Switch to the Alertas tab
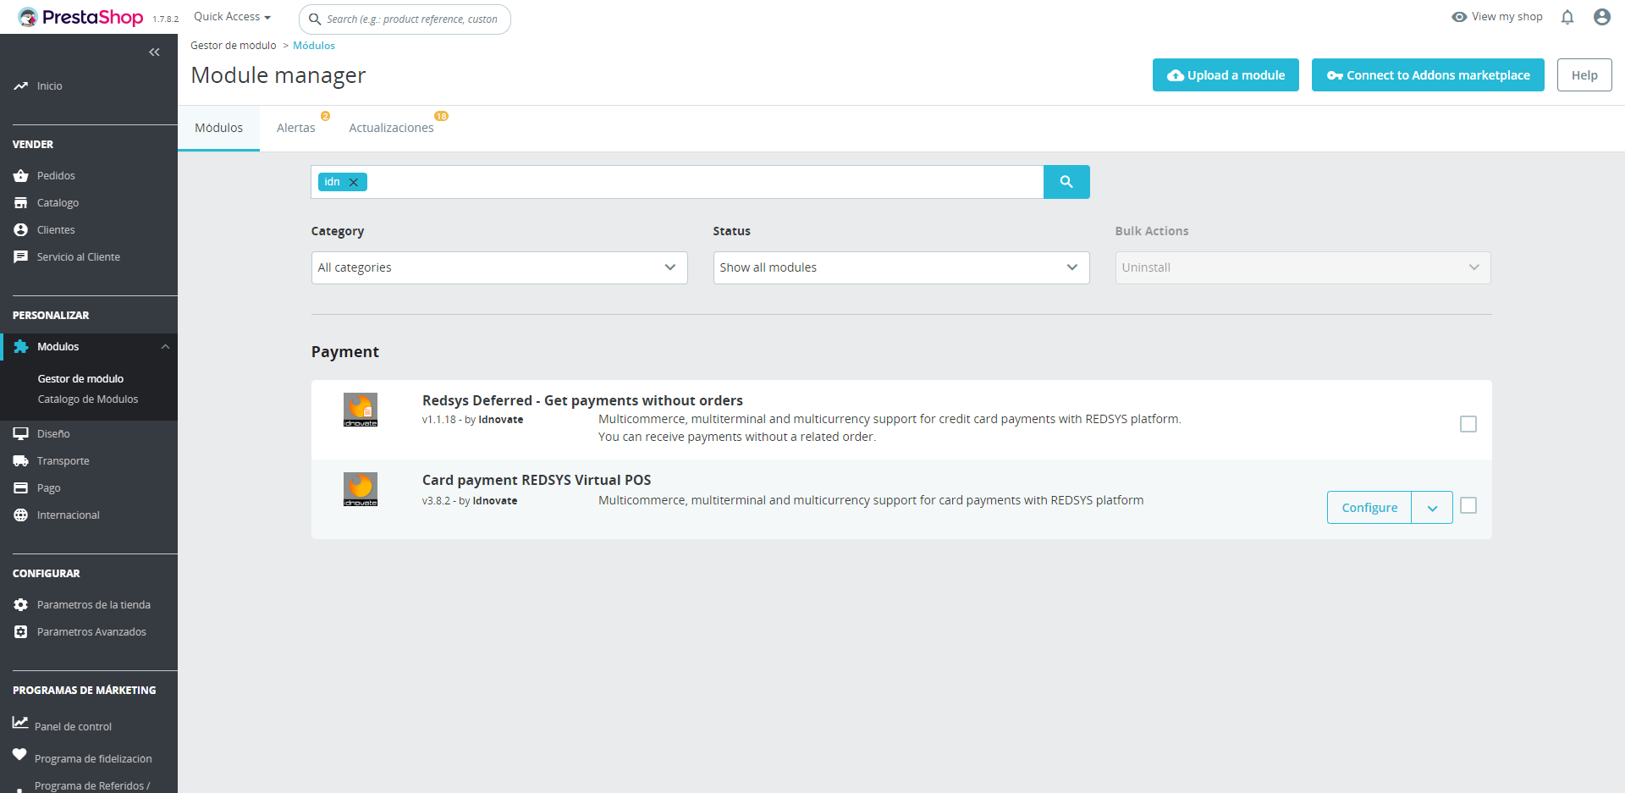The image size is (1625, 793). coord(296,128)
